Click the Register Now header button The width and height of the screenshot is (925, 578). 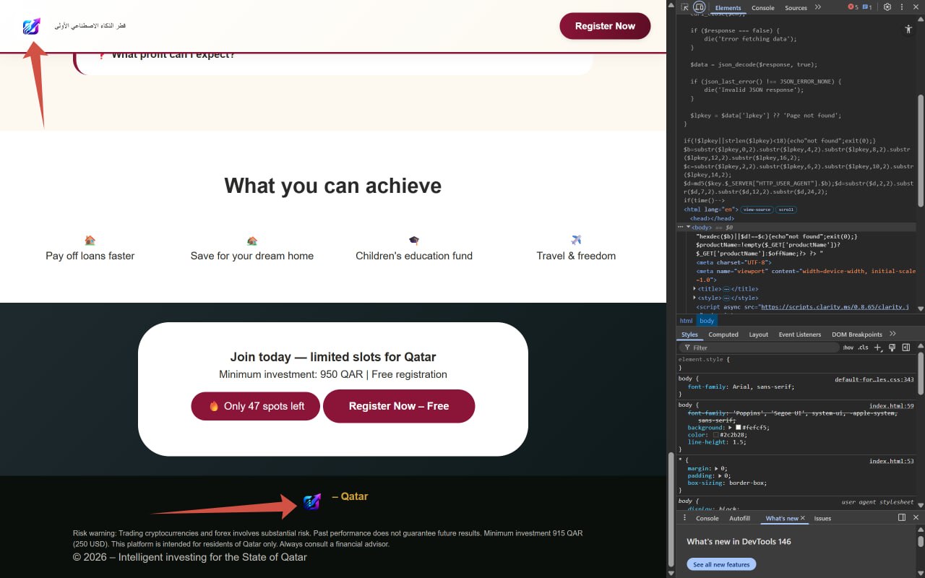(605, 26)
